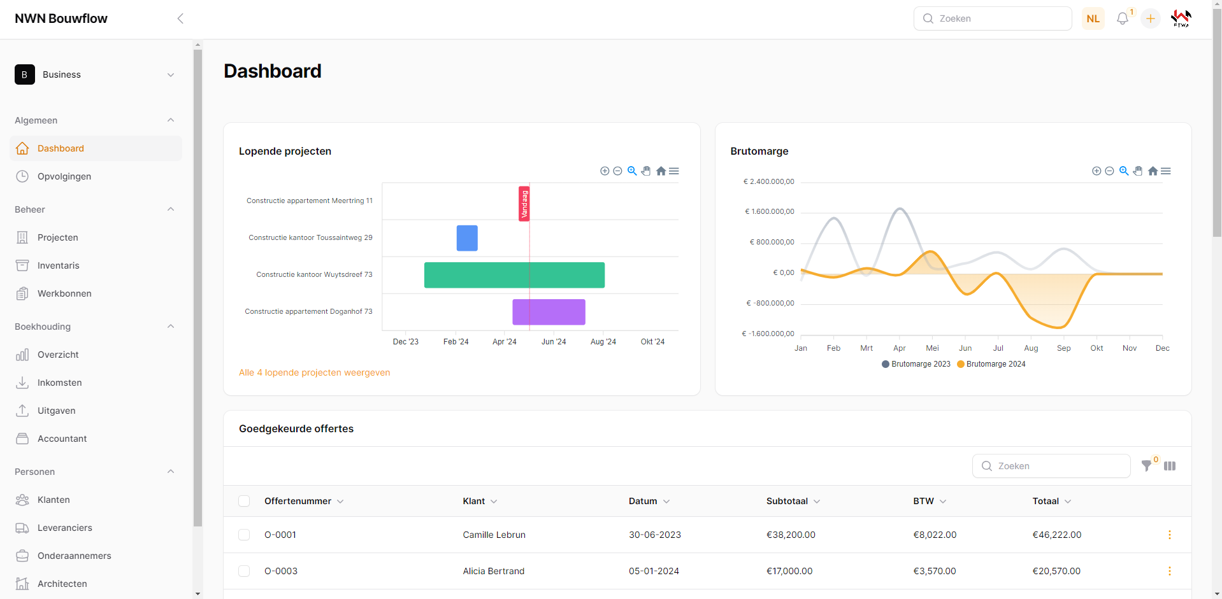Open the Brutomarge chart hamburger menu
The image size is (1222, 599).
click(1166, 171)
